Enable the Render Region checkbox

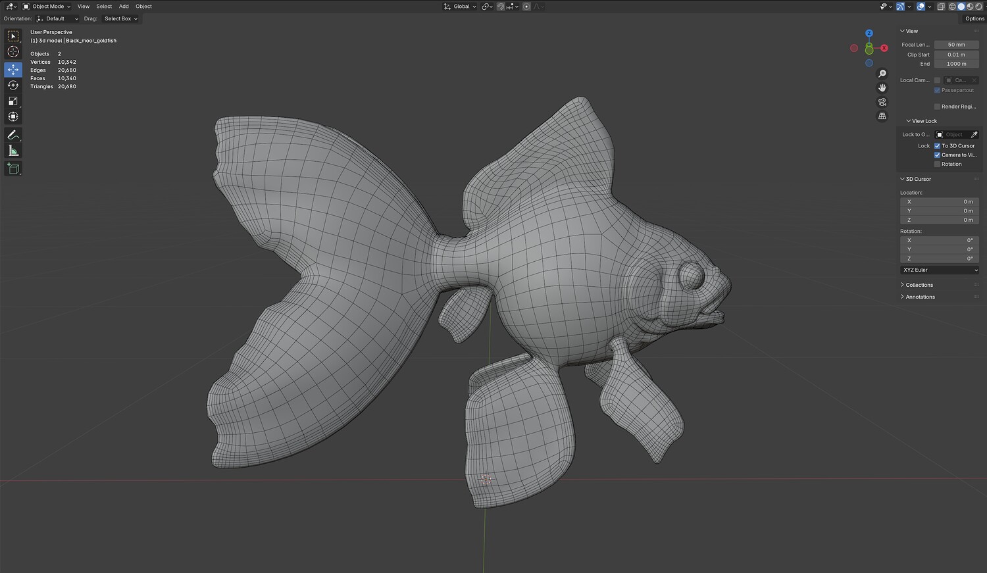pos(937,107)
